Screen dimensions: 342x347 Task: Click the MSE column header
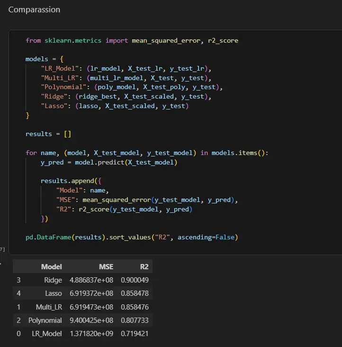click(x=106, y=267)
